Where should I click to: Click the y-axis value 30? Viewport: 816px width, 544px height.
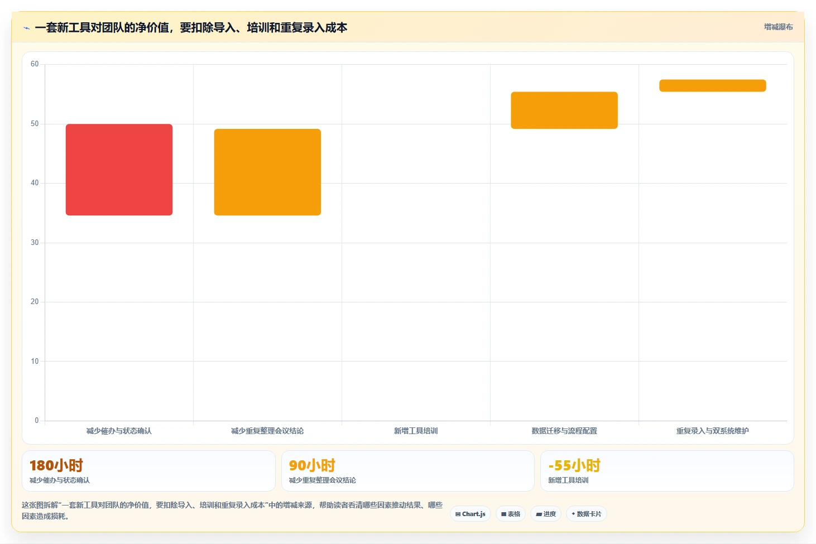(x=35, y=243)
